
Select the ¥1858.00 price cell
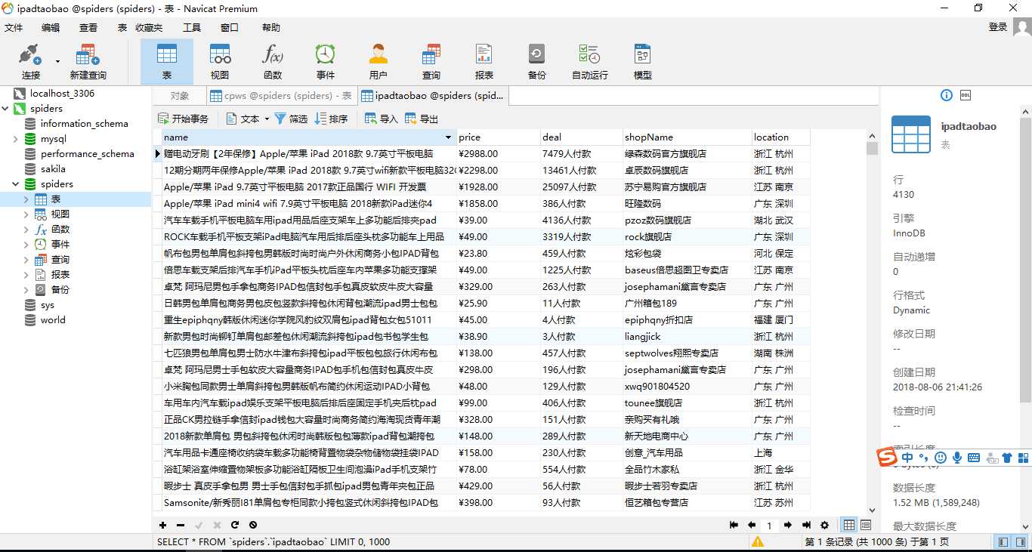[498, 204]
